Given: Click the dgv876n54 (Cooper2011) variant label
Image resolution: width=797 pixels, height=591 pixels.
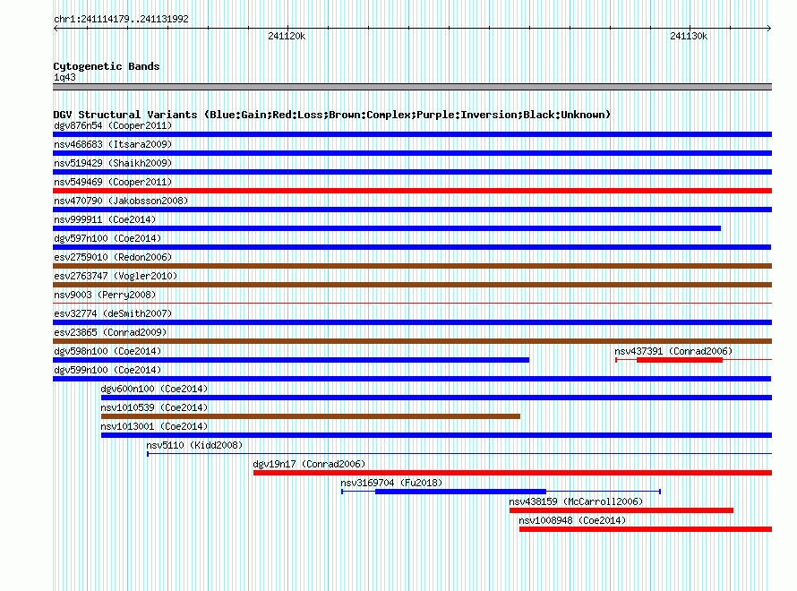Looking at the screenshot, I should tap(113, 125).
